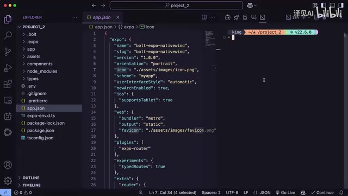Select the app.json editor tab
This screenshot has height=196, width=348.
[x=102, y=17]
